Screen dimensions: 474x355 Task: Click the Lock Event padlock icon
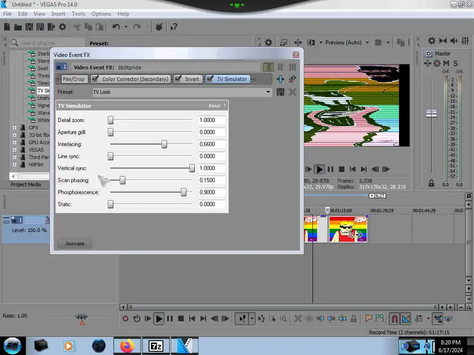pos(353,318)
